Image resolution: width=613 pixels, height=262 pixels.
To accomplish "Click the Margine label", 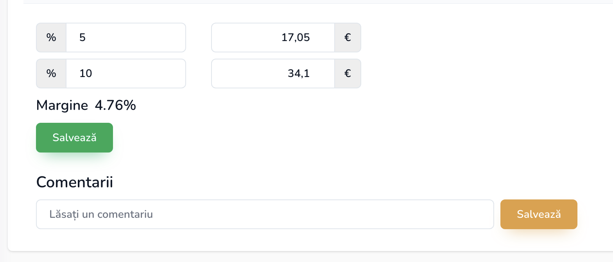I will tap(62, 106).
